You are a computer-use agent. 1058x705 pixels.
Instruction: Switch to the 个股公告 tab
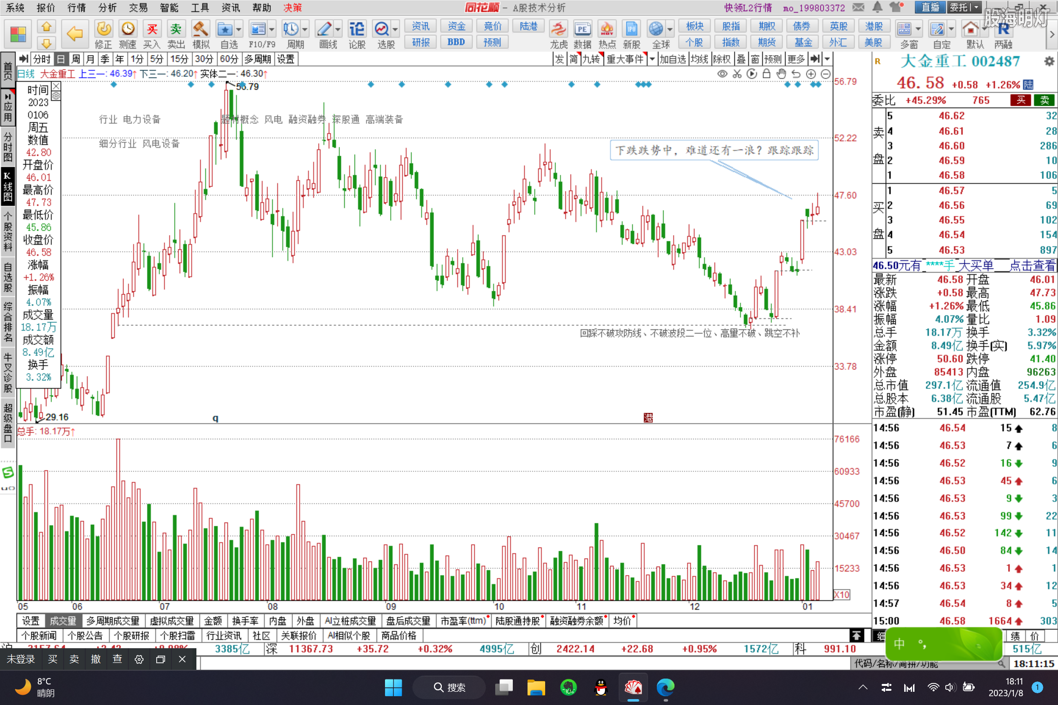[85, 635]
